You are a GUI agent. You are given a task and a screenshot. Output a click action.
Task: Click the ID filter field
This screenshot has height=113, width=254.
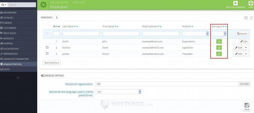coord(56,33)
